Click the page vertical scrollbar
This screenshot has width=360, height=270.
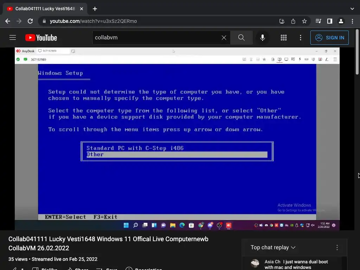point(357,52)
